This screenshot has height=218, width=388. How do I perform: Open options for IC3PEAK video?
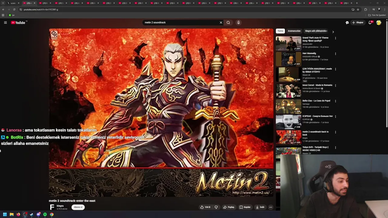(x=335, y=117)
